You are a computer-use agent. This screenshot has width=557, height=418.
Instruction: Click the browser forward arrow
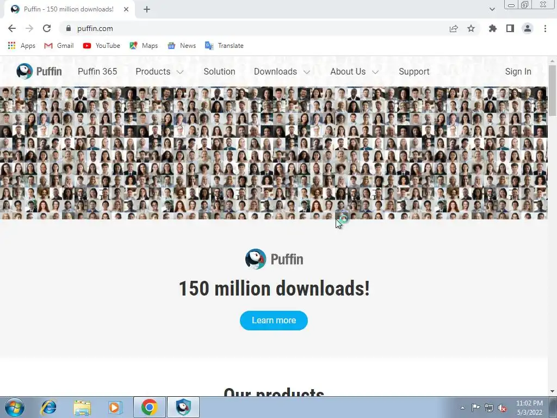[29, 28]
